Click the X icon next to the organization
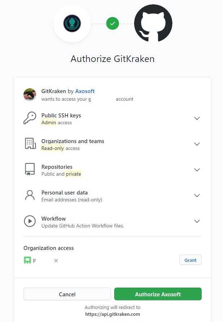 point(56,260)
